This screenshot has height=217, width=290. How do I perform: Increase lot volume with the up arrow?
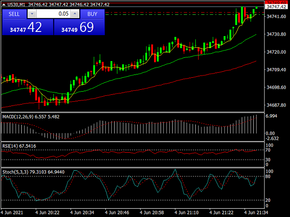[75, 14]
